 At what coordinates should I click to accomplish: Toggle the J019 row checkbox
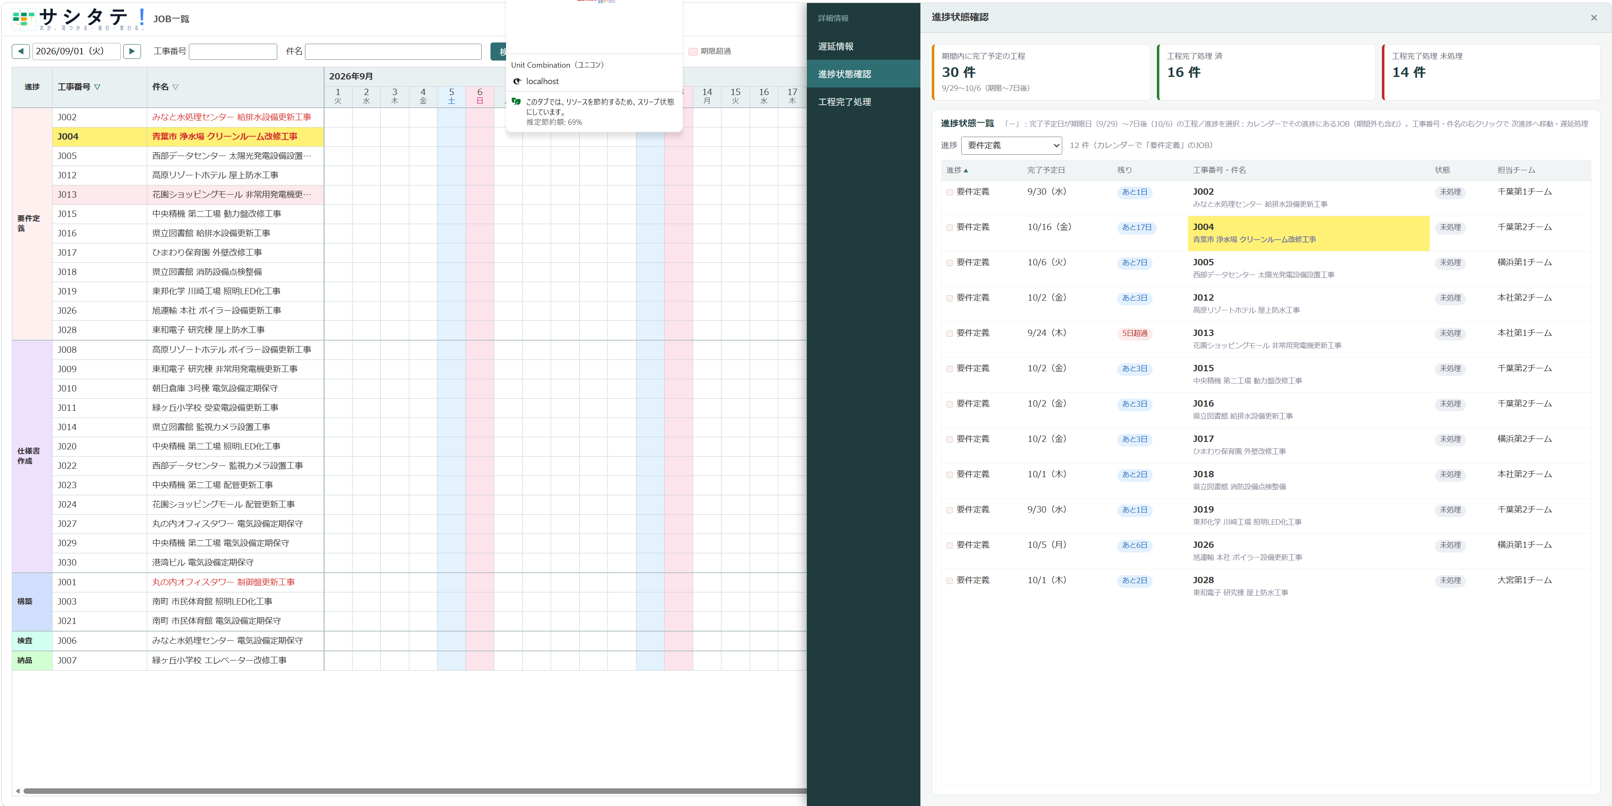(949, 510)
